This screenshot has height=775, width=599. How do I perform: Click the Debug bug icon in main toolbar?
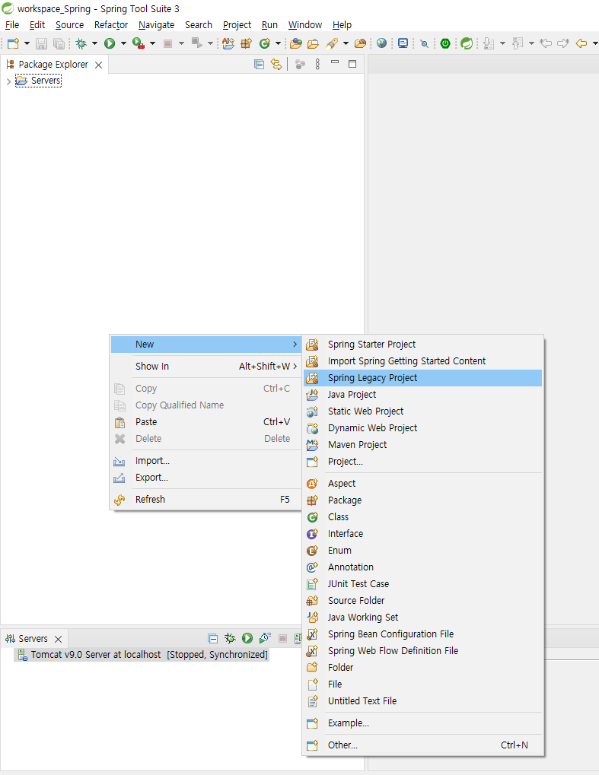[x=81, y=43]
